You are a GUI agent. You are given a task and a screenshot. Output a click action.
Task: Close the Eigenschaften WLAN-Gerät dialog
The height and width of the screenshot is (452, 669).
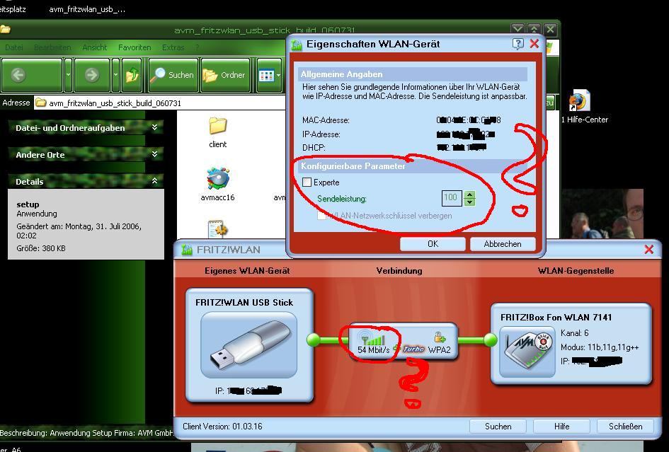(x=534, y=43)
